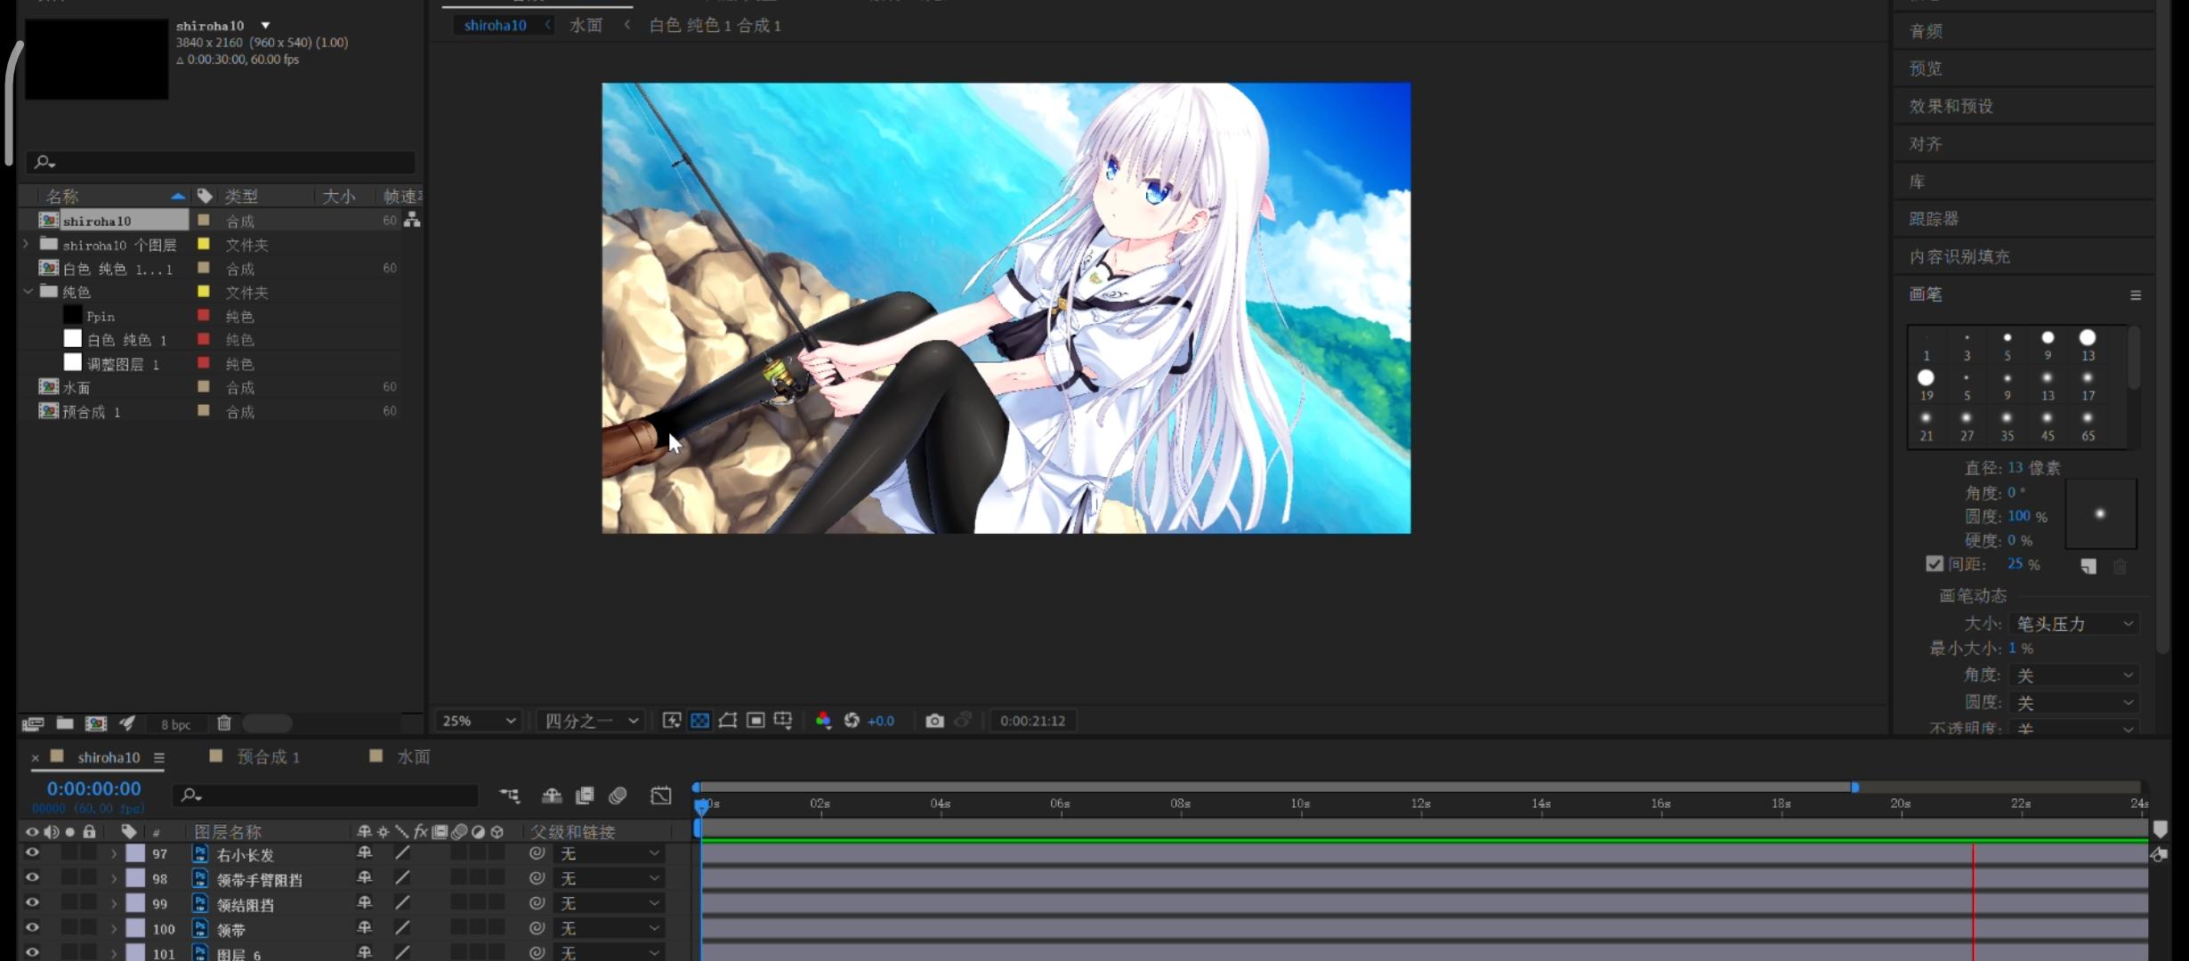Create a new folder in project panel
Viewport: 2189px width, 961px height.
coord(65,723)
